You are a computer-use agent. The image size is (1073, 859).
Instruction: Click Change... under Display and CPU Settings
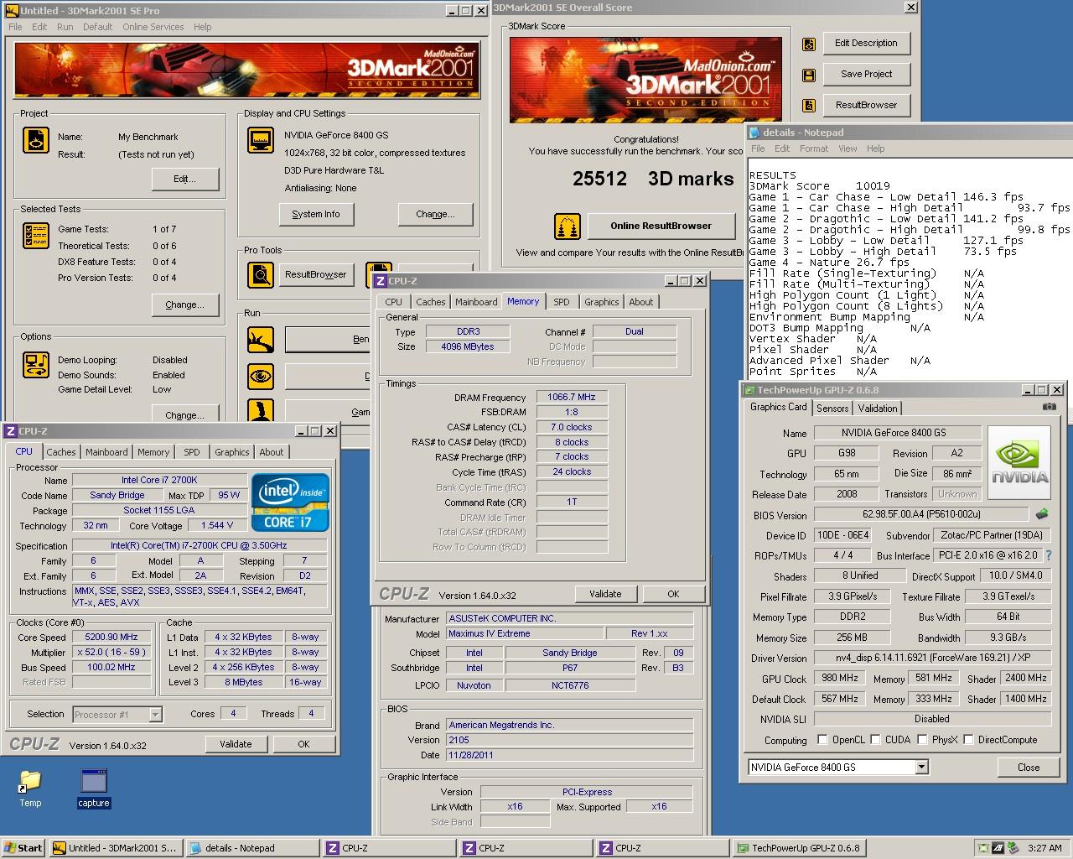435,214
